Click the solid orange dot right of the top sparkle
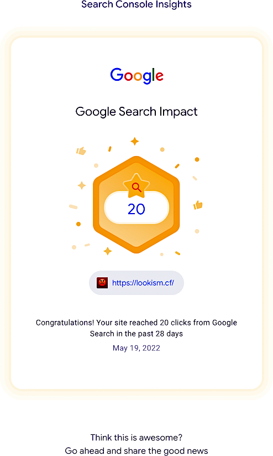The image size is (273, 456). pos(197,159)
